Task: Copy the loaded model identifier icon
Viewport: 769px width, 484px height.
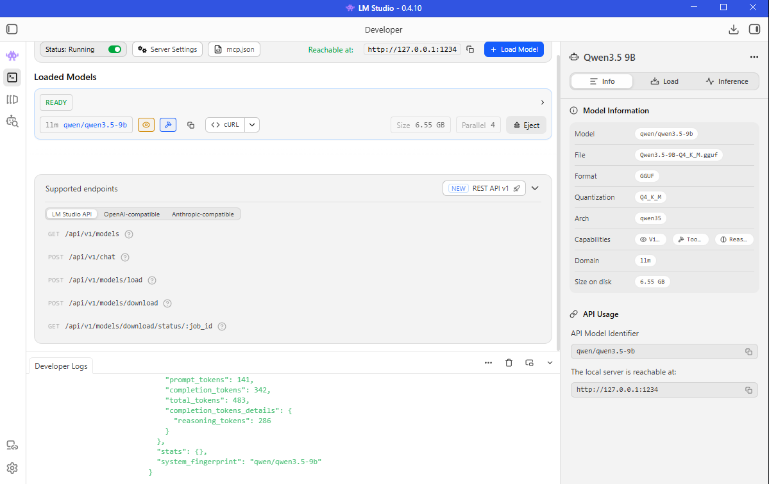Action: pos(190,125)
